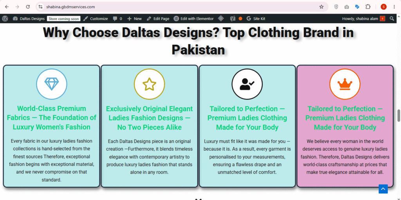This screenshot has width=401, height=200.
Task: Open Customize in admin bar
Action: click(x=96, y=19)
